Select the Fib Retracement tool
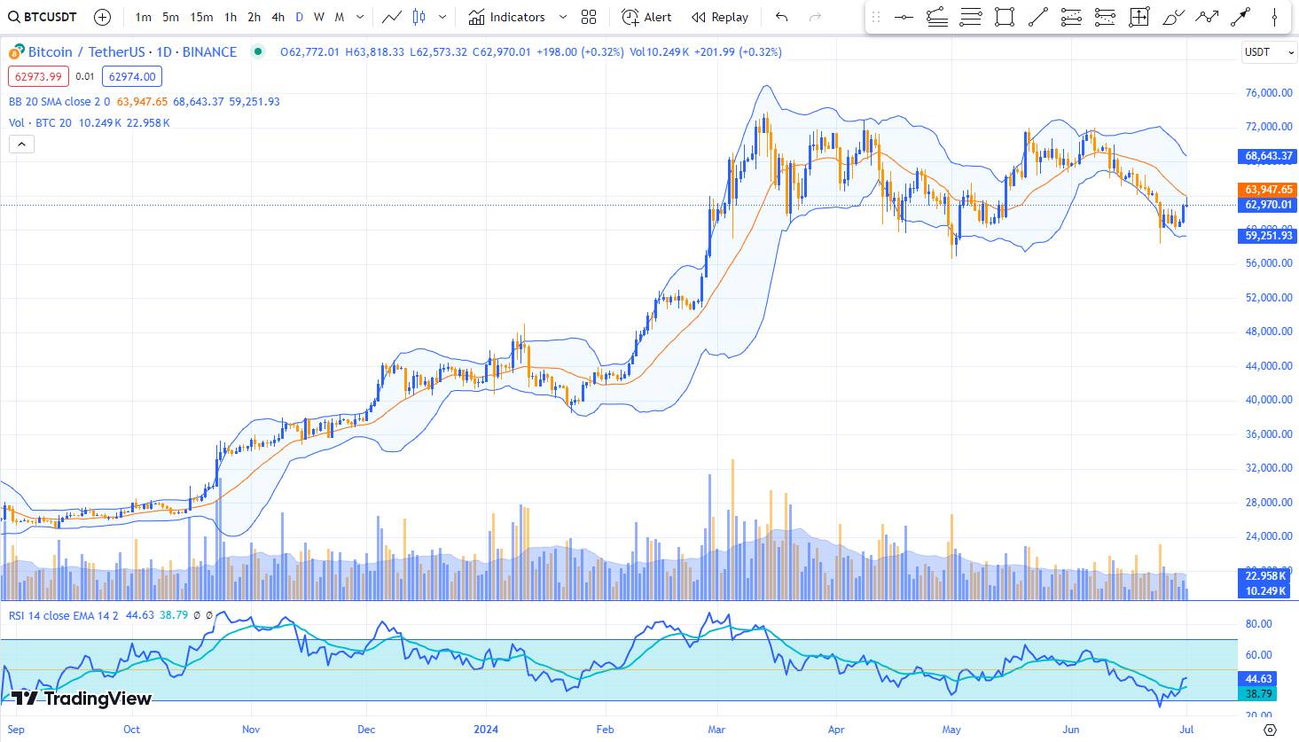Image resolution: width=1299 pixels, height=742 pixels. coord(971,17)
